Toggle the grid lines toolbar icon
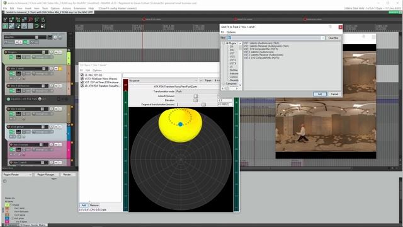The height and width of the screenshot is (227, 403). point(30,26)
